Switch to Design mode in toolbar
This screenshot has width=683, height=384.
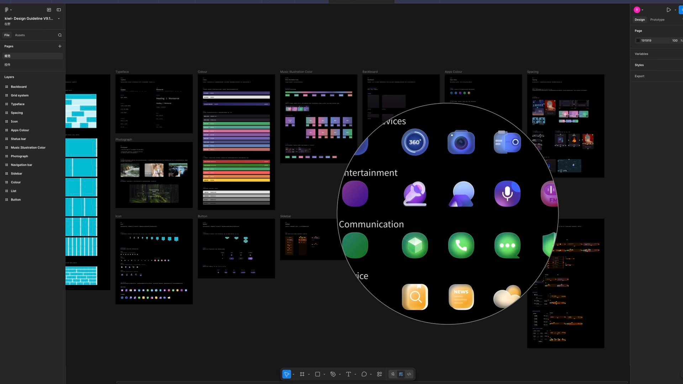pyautogui.click(x=401, y=374)
